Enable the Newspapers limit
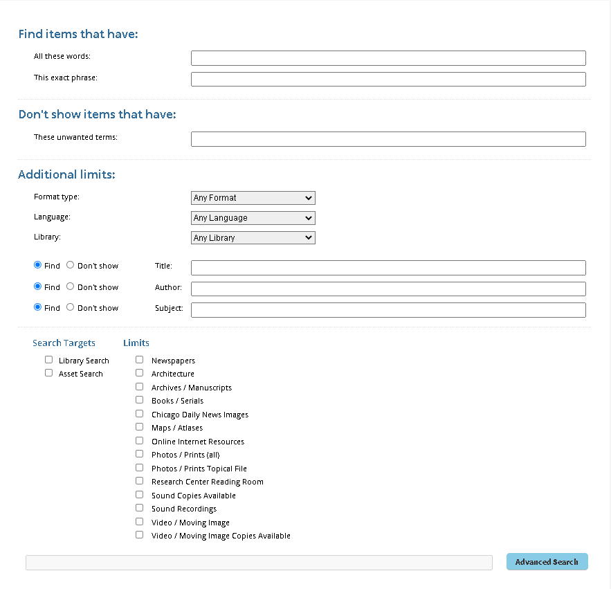The height and width of the screenshot is (589, 611). (x=139, y=359)
